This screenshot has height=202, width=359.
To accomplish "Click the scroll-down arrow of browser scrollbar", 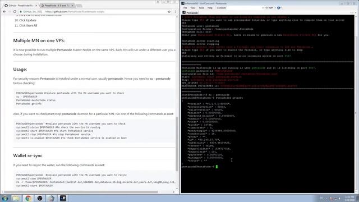I will click(x=177, y=189).
